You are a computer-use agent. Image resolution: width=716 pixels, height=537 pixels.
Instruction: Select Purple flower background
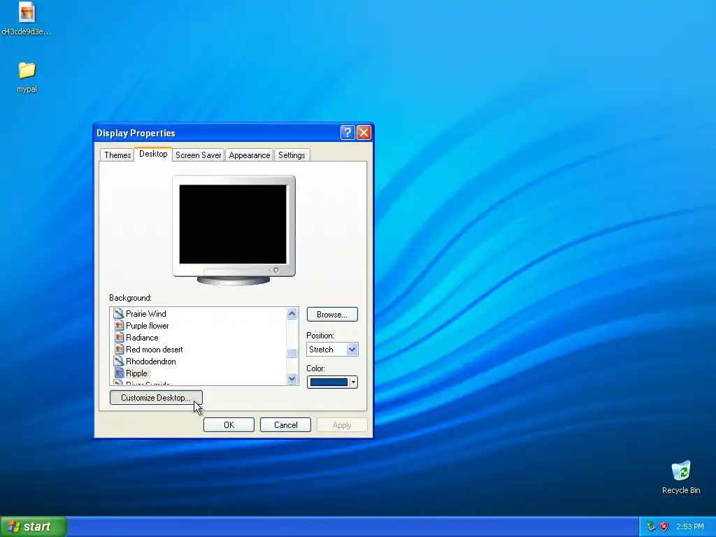147,325
